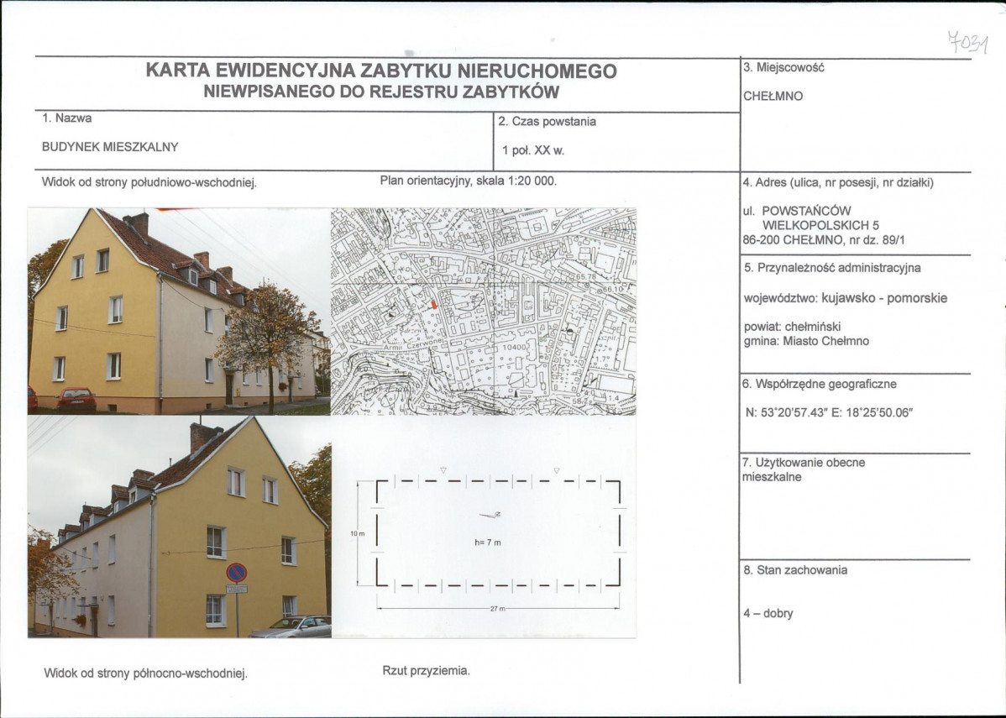Select the '8. Stan zachowania' label
Image resolution: width=1006 pixels, height=718 pixels.
point(795,569)
